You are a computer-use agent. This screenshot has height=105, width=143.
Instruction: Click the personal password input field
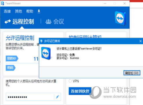click(x=30, y=97)
